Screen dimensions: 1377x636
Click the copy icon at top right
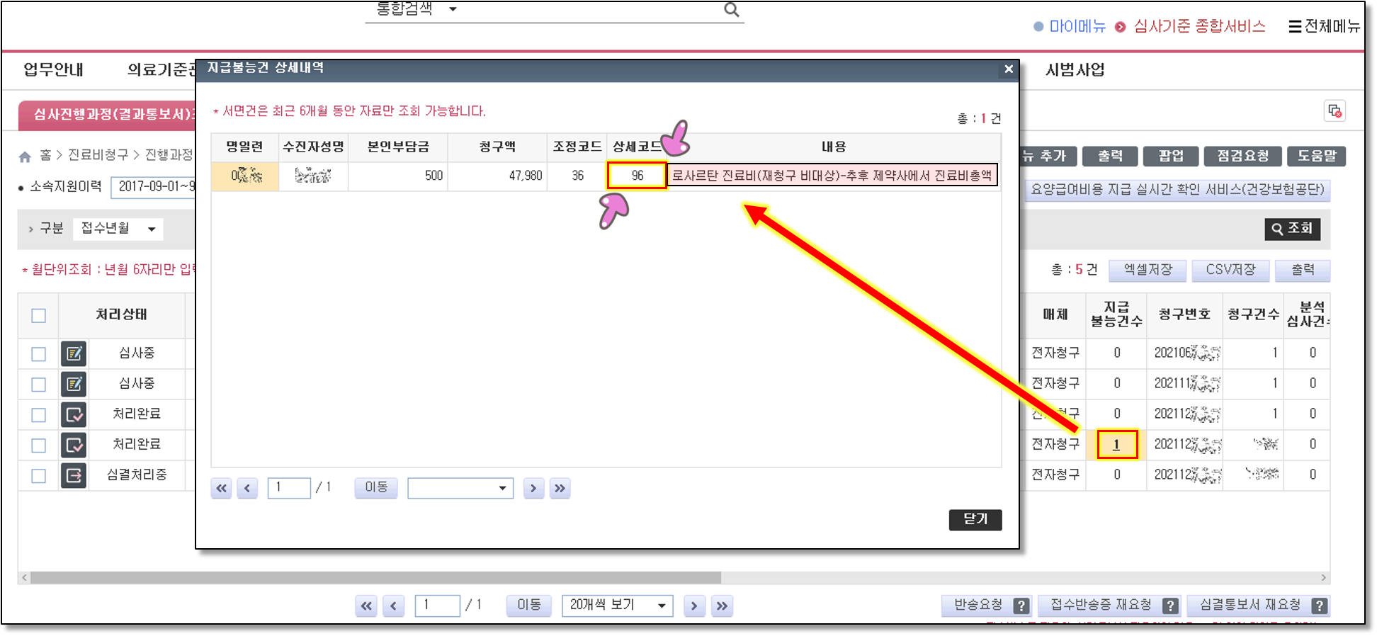point(1334,111)
